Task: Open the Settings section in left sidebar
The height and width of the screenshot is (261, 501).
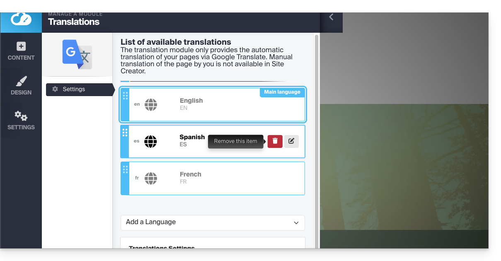Action: pos(21,121)
